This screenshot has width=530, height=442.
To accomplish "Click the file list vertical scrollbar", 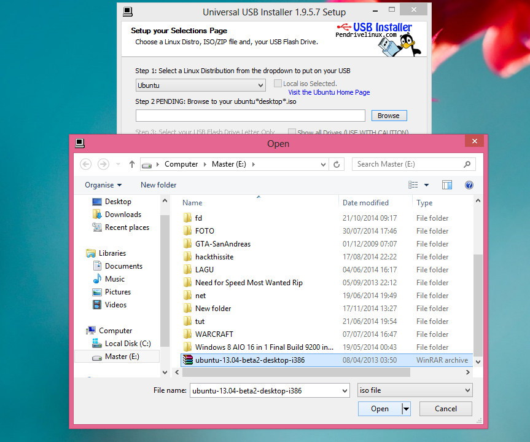I will (478, 304).
